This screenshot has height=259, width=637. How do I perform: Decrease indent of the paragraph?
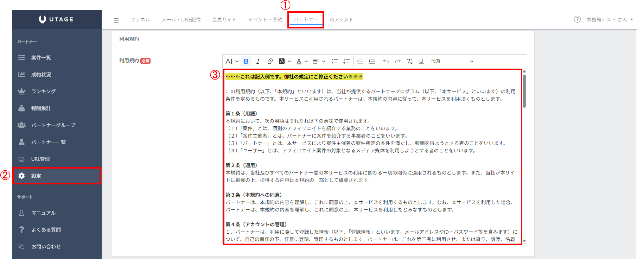point(360,61)
